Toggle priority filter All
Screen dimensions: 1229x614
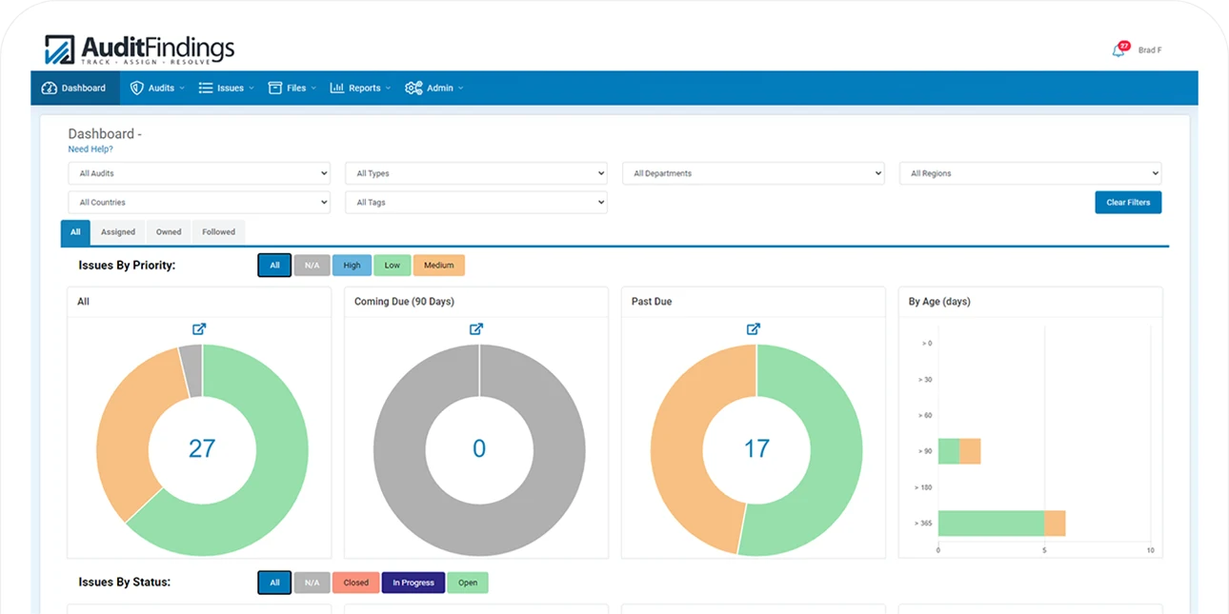tap(274, 266)
